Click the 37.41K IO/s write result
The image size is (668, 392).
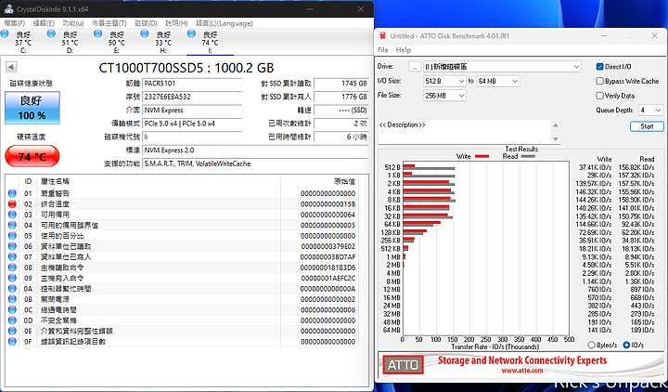(595, 167)
